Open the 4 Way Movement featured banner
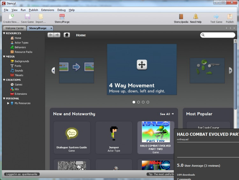 [x=142, y=70]
